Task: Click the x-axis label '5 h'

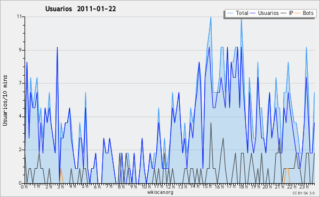Action: pyautogui.click(x=85, y=186)
